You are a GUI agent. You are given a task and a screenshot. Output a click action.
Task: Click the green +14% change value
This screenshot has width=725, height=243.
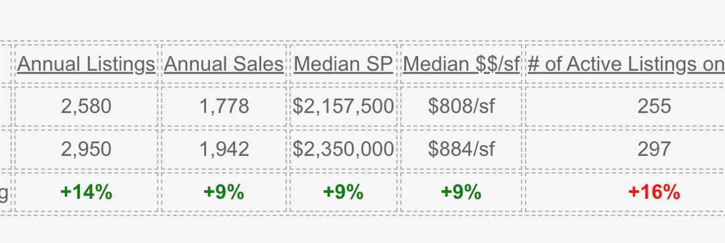pyautogui.click(x=86, y=192)
